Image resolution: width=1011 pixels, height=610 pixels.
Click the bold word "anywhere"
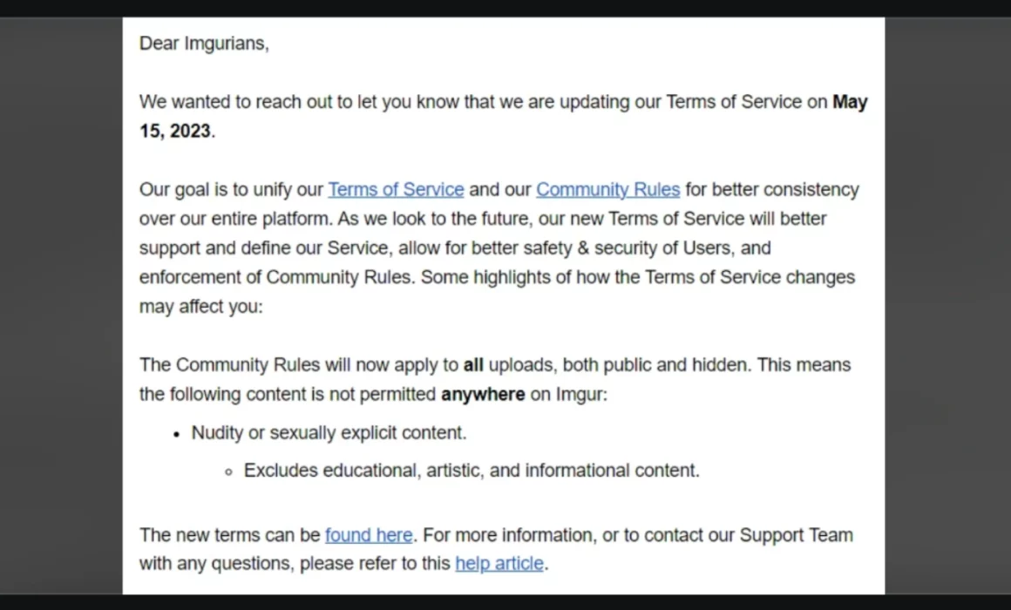click(483, 395)
